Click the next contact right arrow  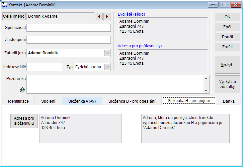[x=107, y=16]
